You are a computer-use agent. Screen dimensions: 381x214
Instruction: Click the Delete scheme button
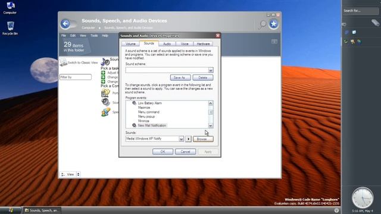203,78
